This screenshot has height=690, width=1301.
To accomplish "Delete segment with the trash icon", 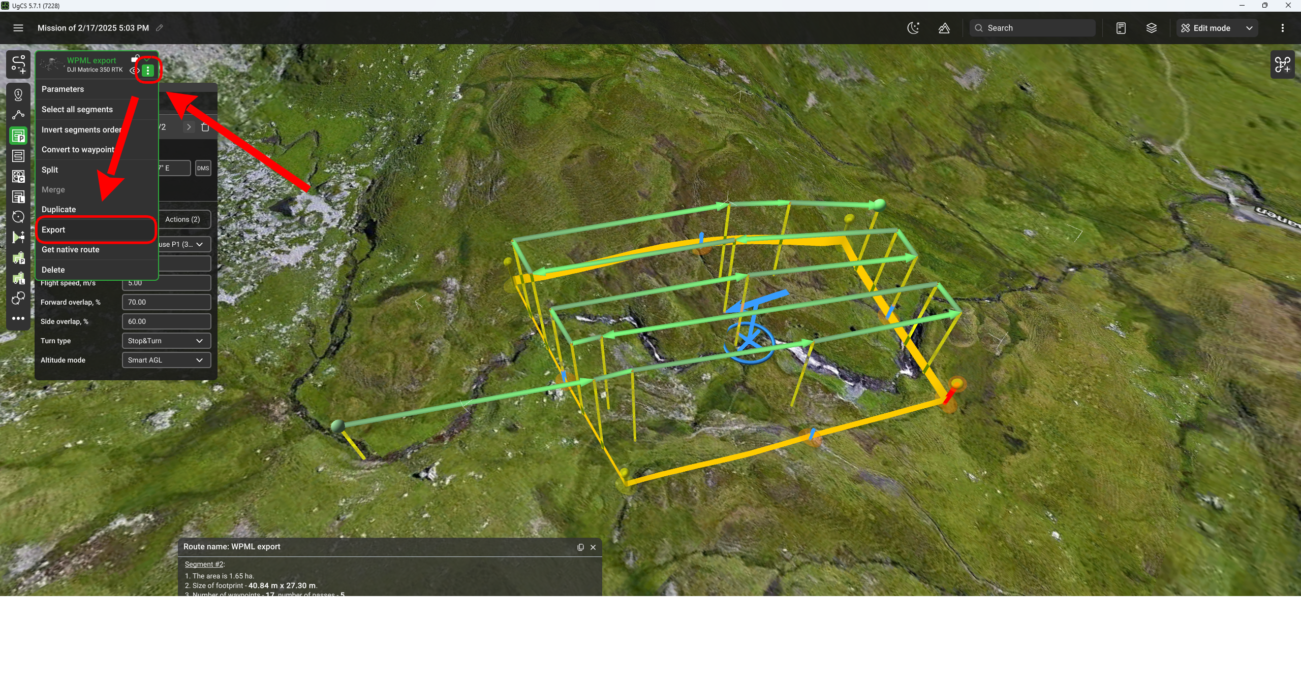I will [x=205, y=127].
